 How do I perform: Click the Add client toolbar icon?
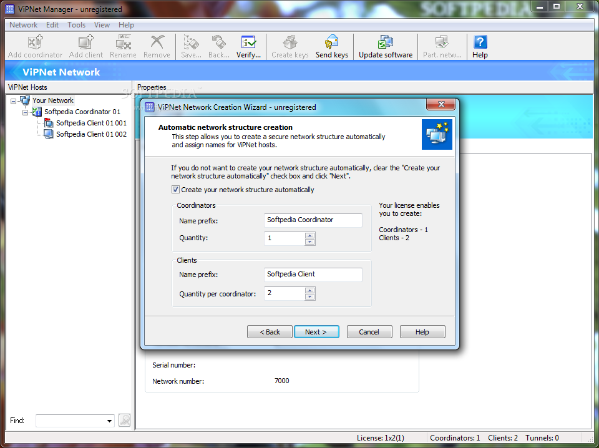click(86, 42)
